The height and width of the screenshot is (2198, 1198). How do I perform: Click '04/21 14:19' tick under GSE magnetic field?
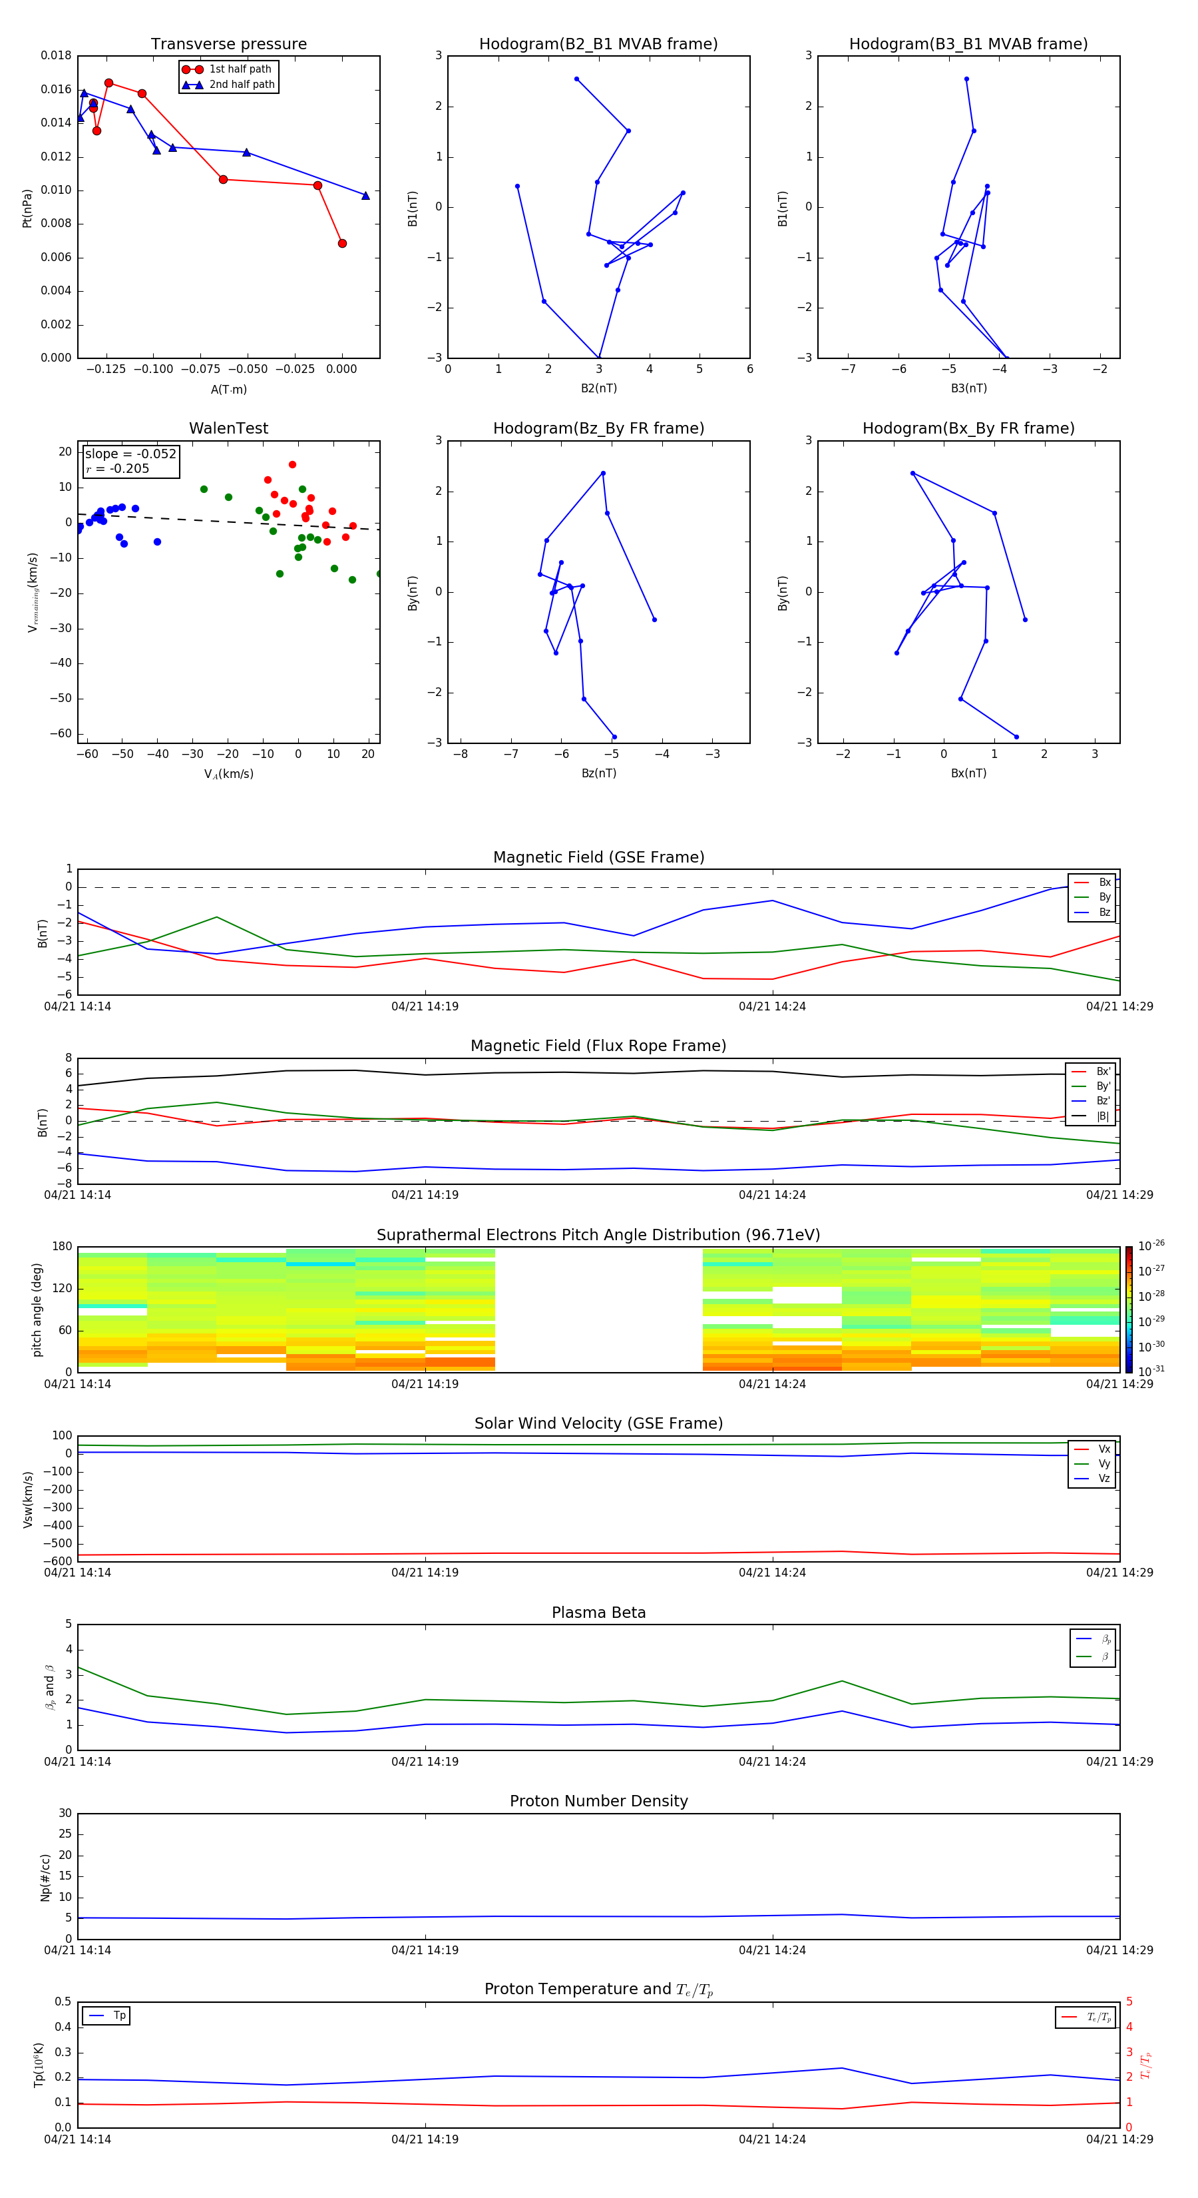tap(425, 1007)
